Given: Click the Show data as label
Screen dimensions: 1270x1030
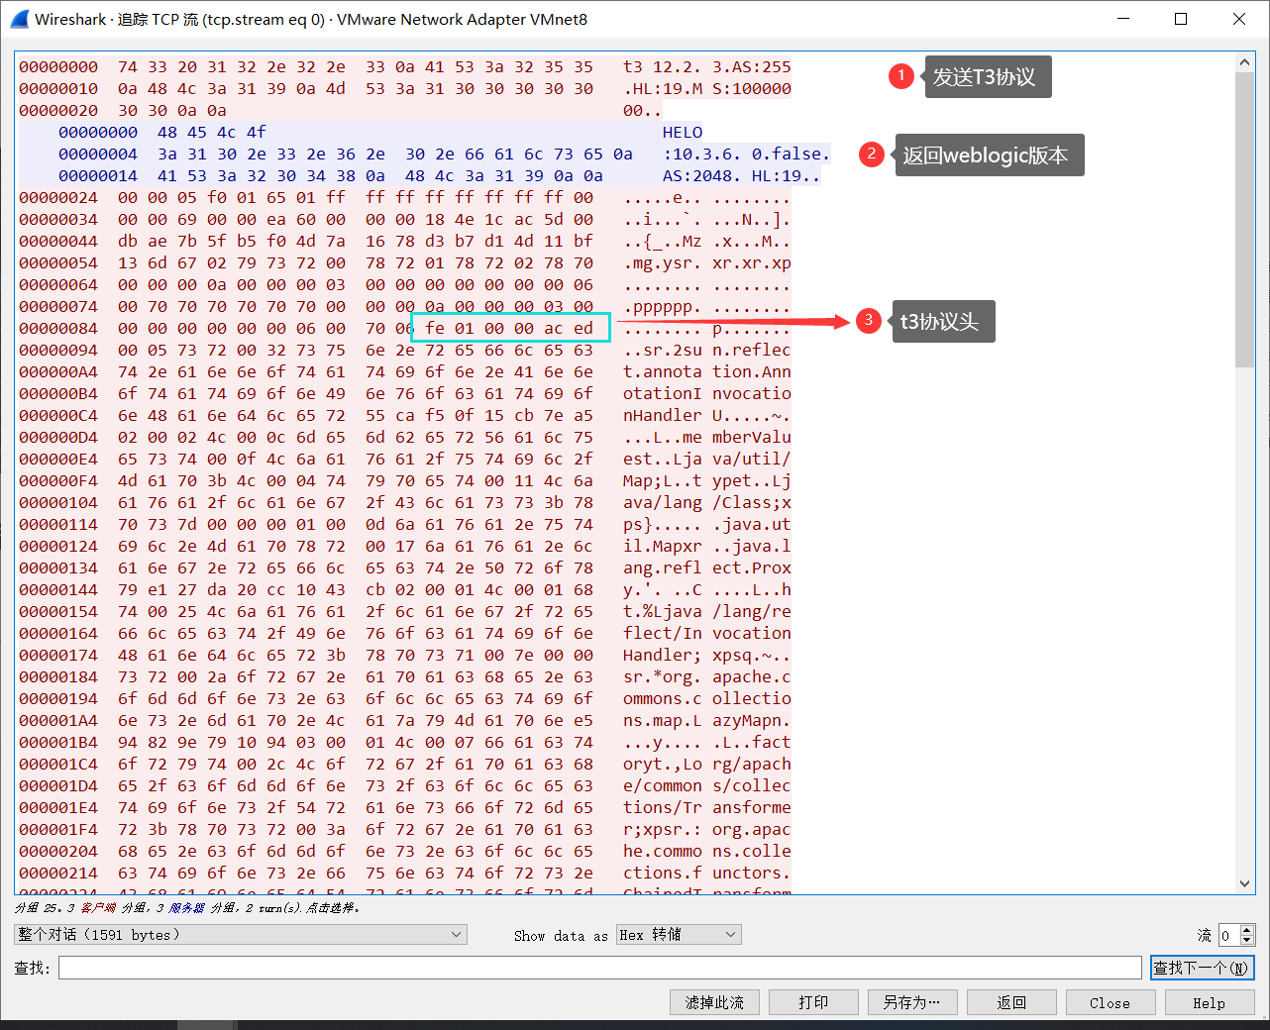Looking at the screenshot, I should click(x=561, y=935).
